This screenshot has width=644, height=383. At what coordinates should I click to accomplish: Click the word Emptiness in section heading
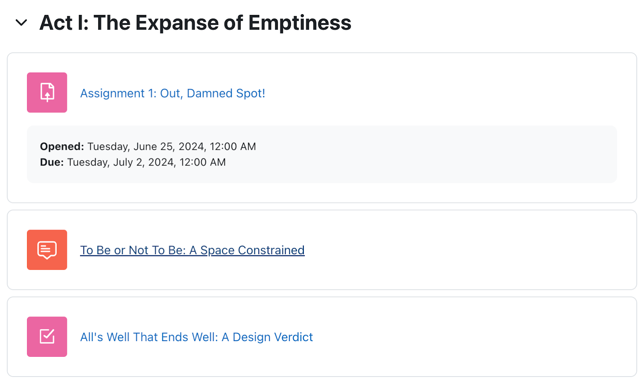(300, 23)
